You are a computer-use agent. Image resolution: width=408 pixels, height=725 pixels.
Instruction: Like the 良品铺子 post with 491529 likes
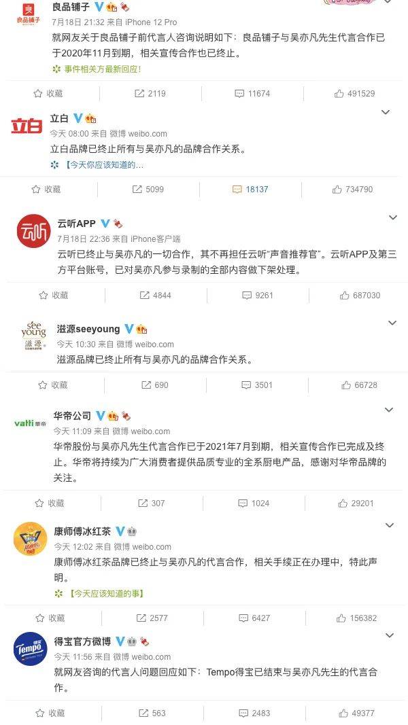pos(354,93)
